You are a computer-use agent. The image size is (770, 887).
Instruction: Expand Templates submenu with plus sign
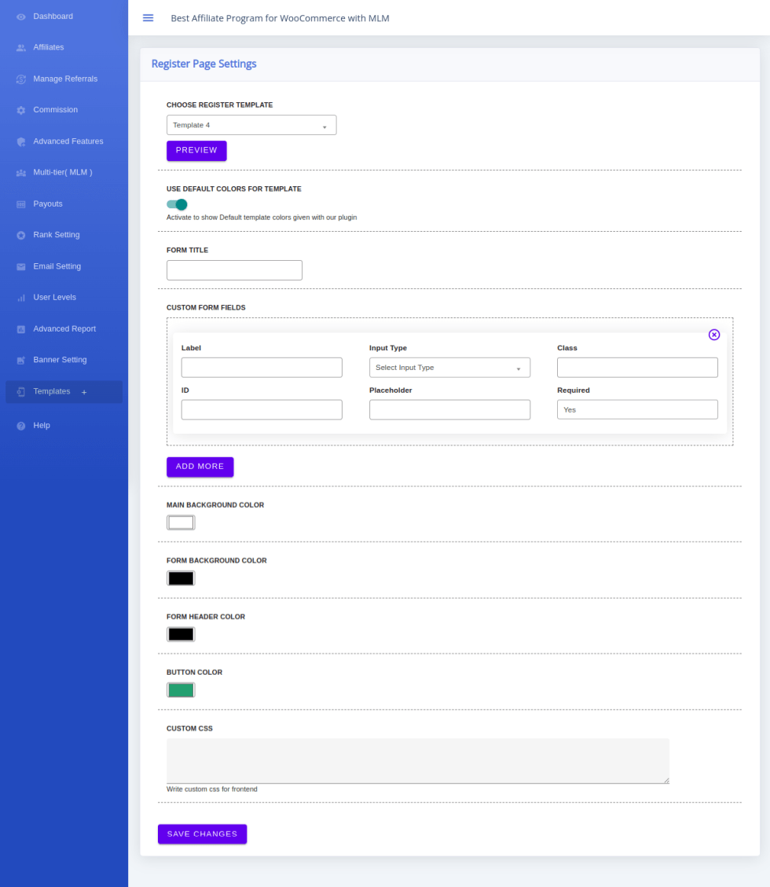[84, 392]
